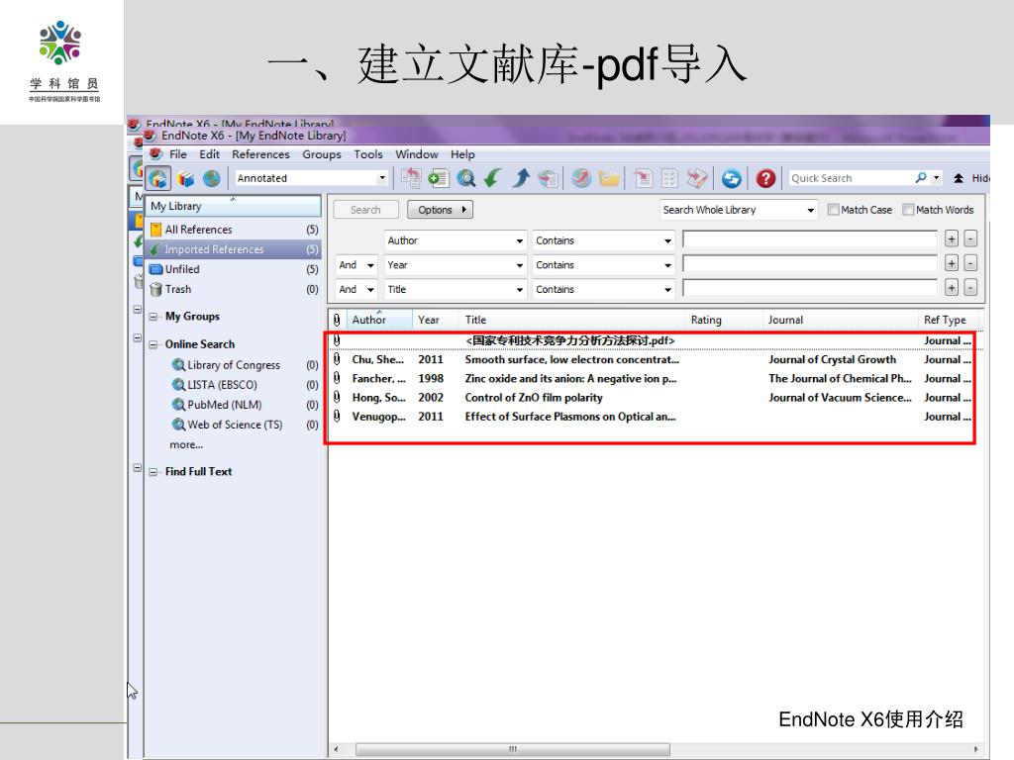Image resolution: width=1014 pixels, height=760 pixels.
Task: Open the Title field dropdown
Action: pyautogui.click(x=519, y=290)
